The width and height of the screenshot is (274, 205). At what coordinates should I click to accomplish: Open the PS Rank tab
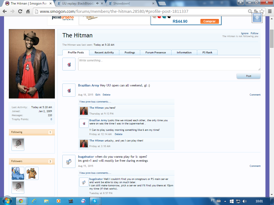coord(207,53)
